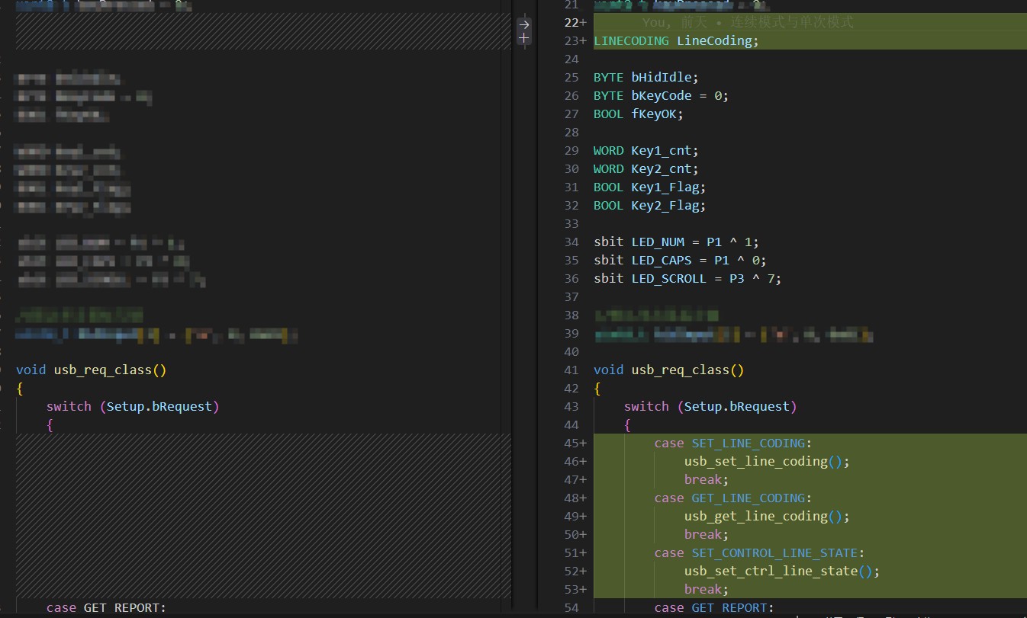The width and height of the screenshot is (1027, 618).
Task: Click 'break;' on line 47
Action: tap(707, 480)
